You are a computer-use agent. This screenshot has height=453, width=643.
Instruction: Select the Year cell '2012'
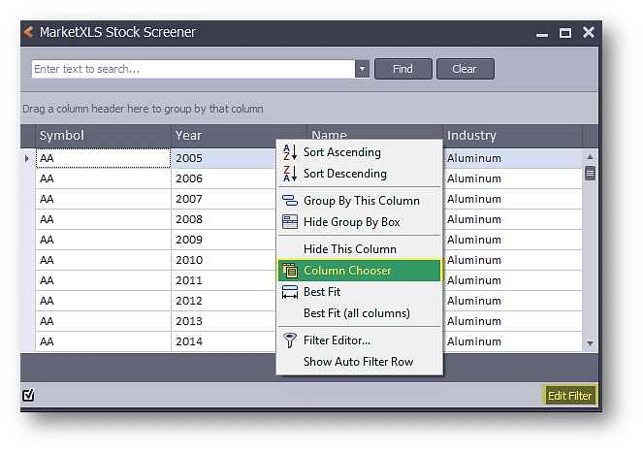pos(223,301)
